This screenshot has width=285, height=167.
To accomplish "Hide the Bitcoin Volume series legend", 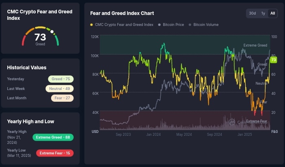I will tap(205, 25).
